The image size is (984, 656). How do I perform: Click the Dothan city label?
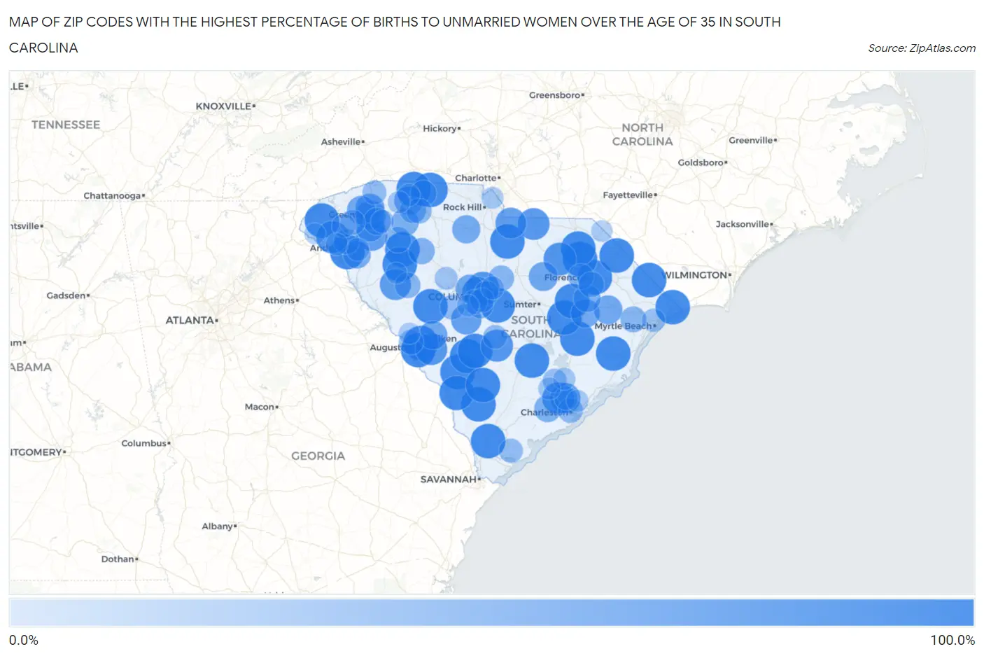[117, 559]
